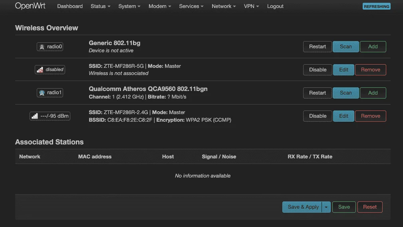
Task: Click the 'Generic 802.11bg' device title
Action: [115, 43]
